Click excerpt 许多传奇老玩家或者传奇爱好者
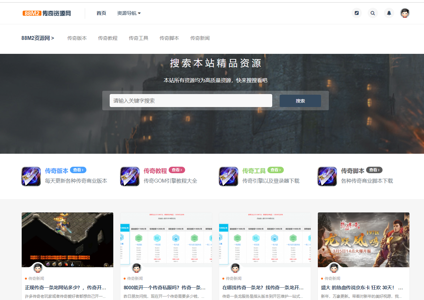The width and height of the screenshot is (424, 300). pos(65,296)
